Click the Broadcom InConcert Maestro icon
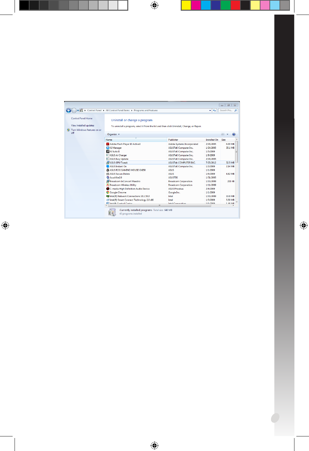The image size is (309, 451). tap(108, 181)
